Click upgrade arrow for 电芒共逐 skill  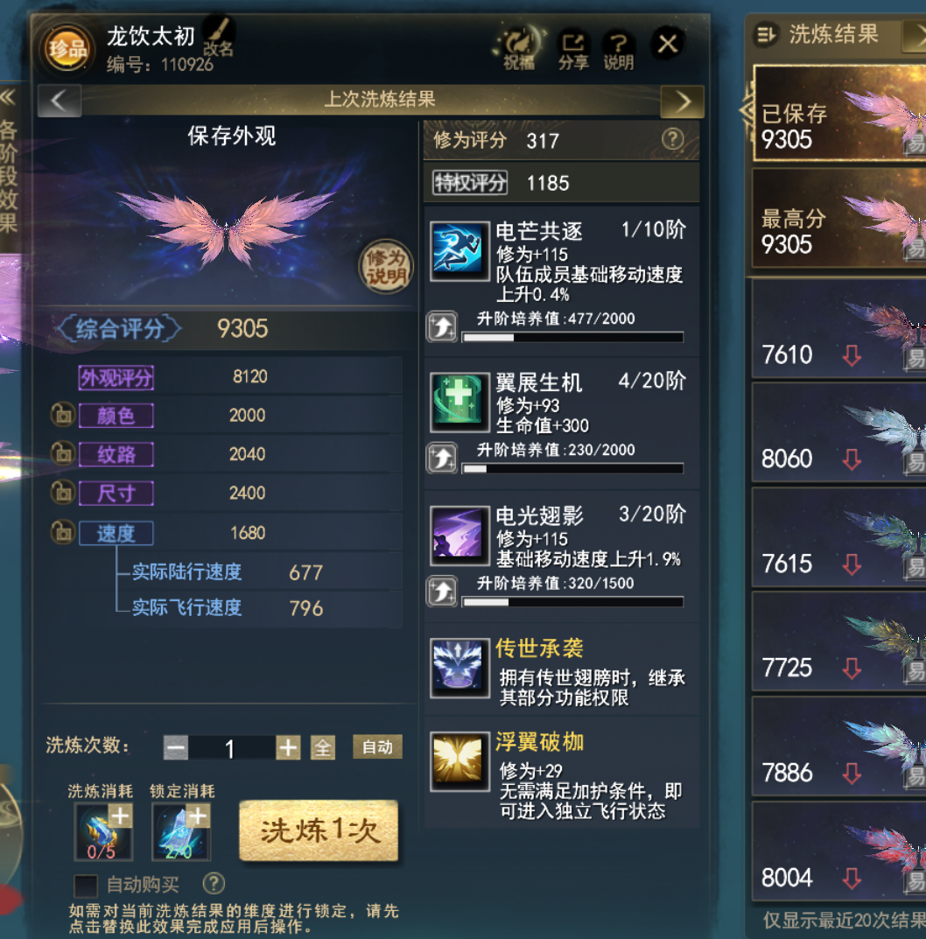click(442, 327)
